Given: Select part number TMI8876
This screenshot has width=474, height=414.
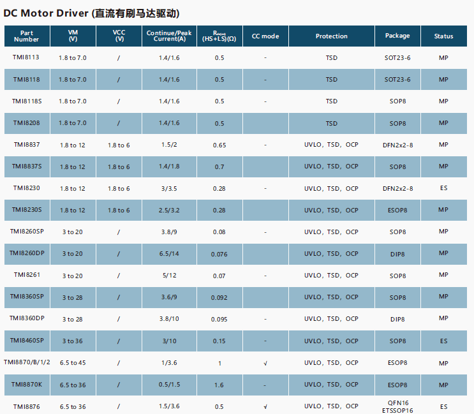Looking at the screenshot, I should [27, 407].
